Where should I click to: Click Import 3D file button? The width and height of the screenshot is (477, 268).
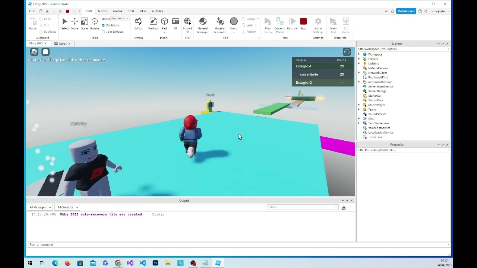187,25
